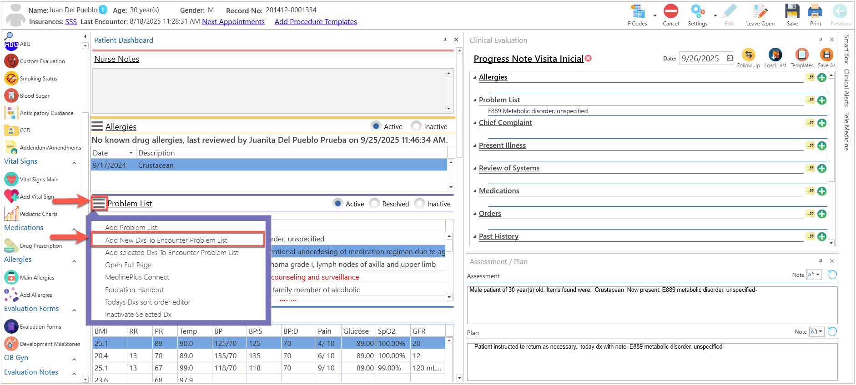Choose Inactivate Selected Dx
The width and height of the screenshot is (856, 385).
tap(138, 314)
